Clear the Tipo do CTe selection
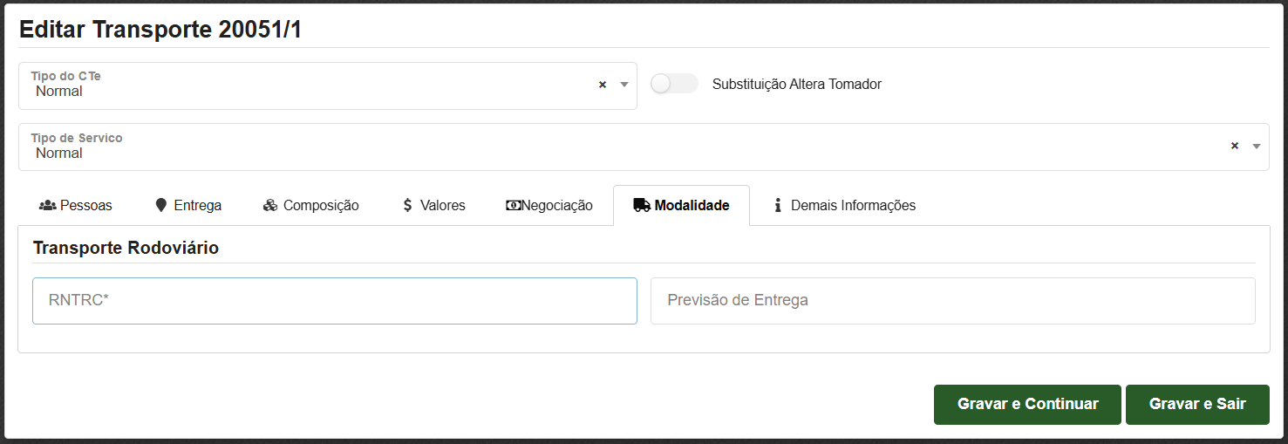The width and height of the screenshot is (1288, 444). pos(602,85)
